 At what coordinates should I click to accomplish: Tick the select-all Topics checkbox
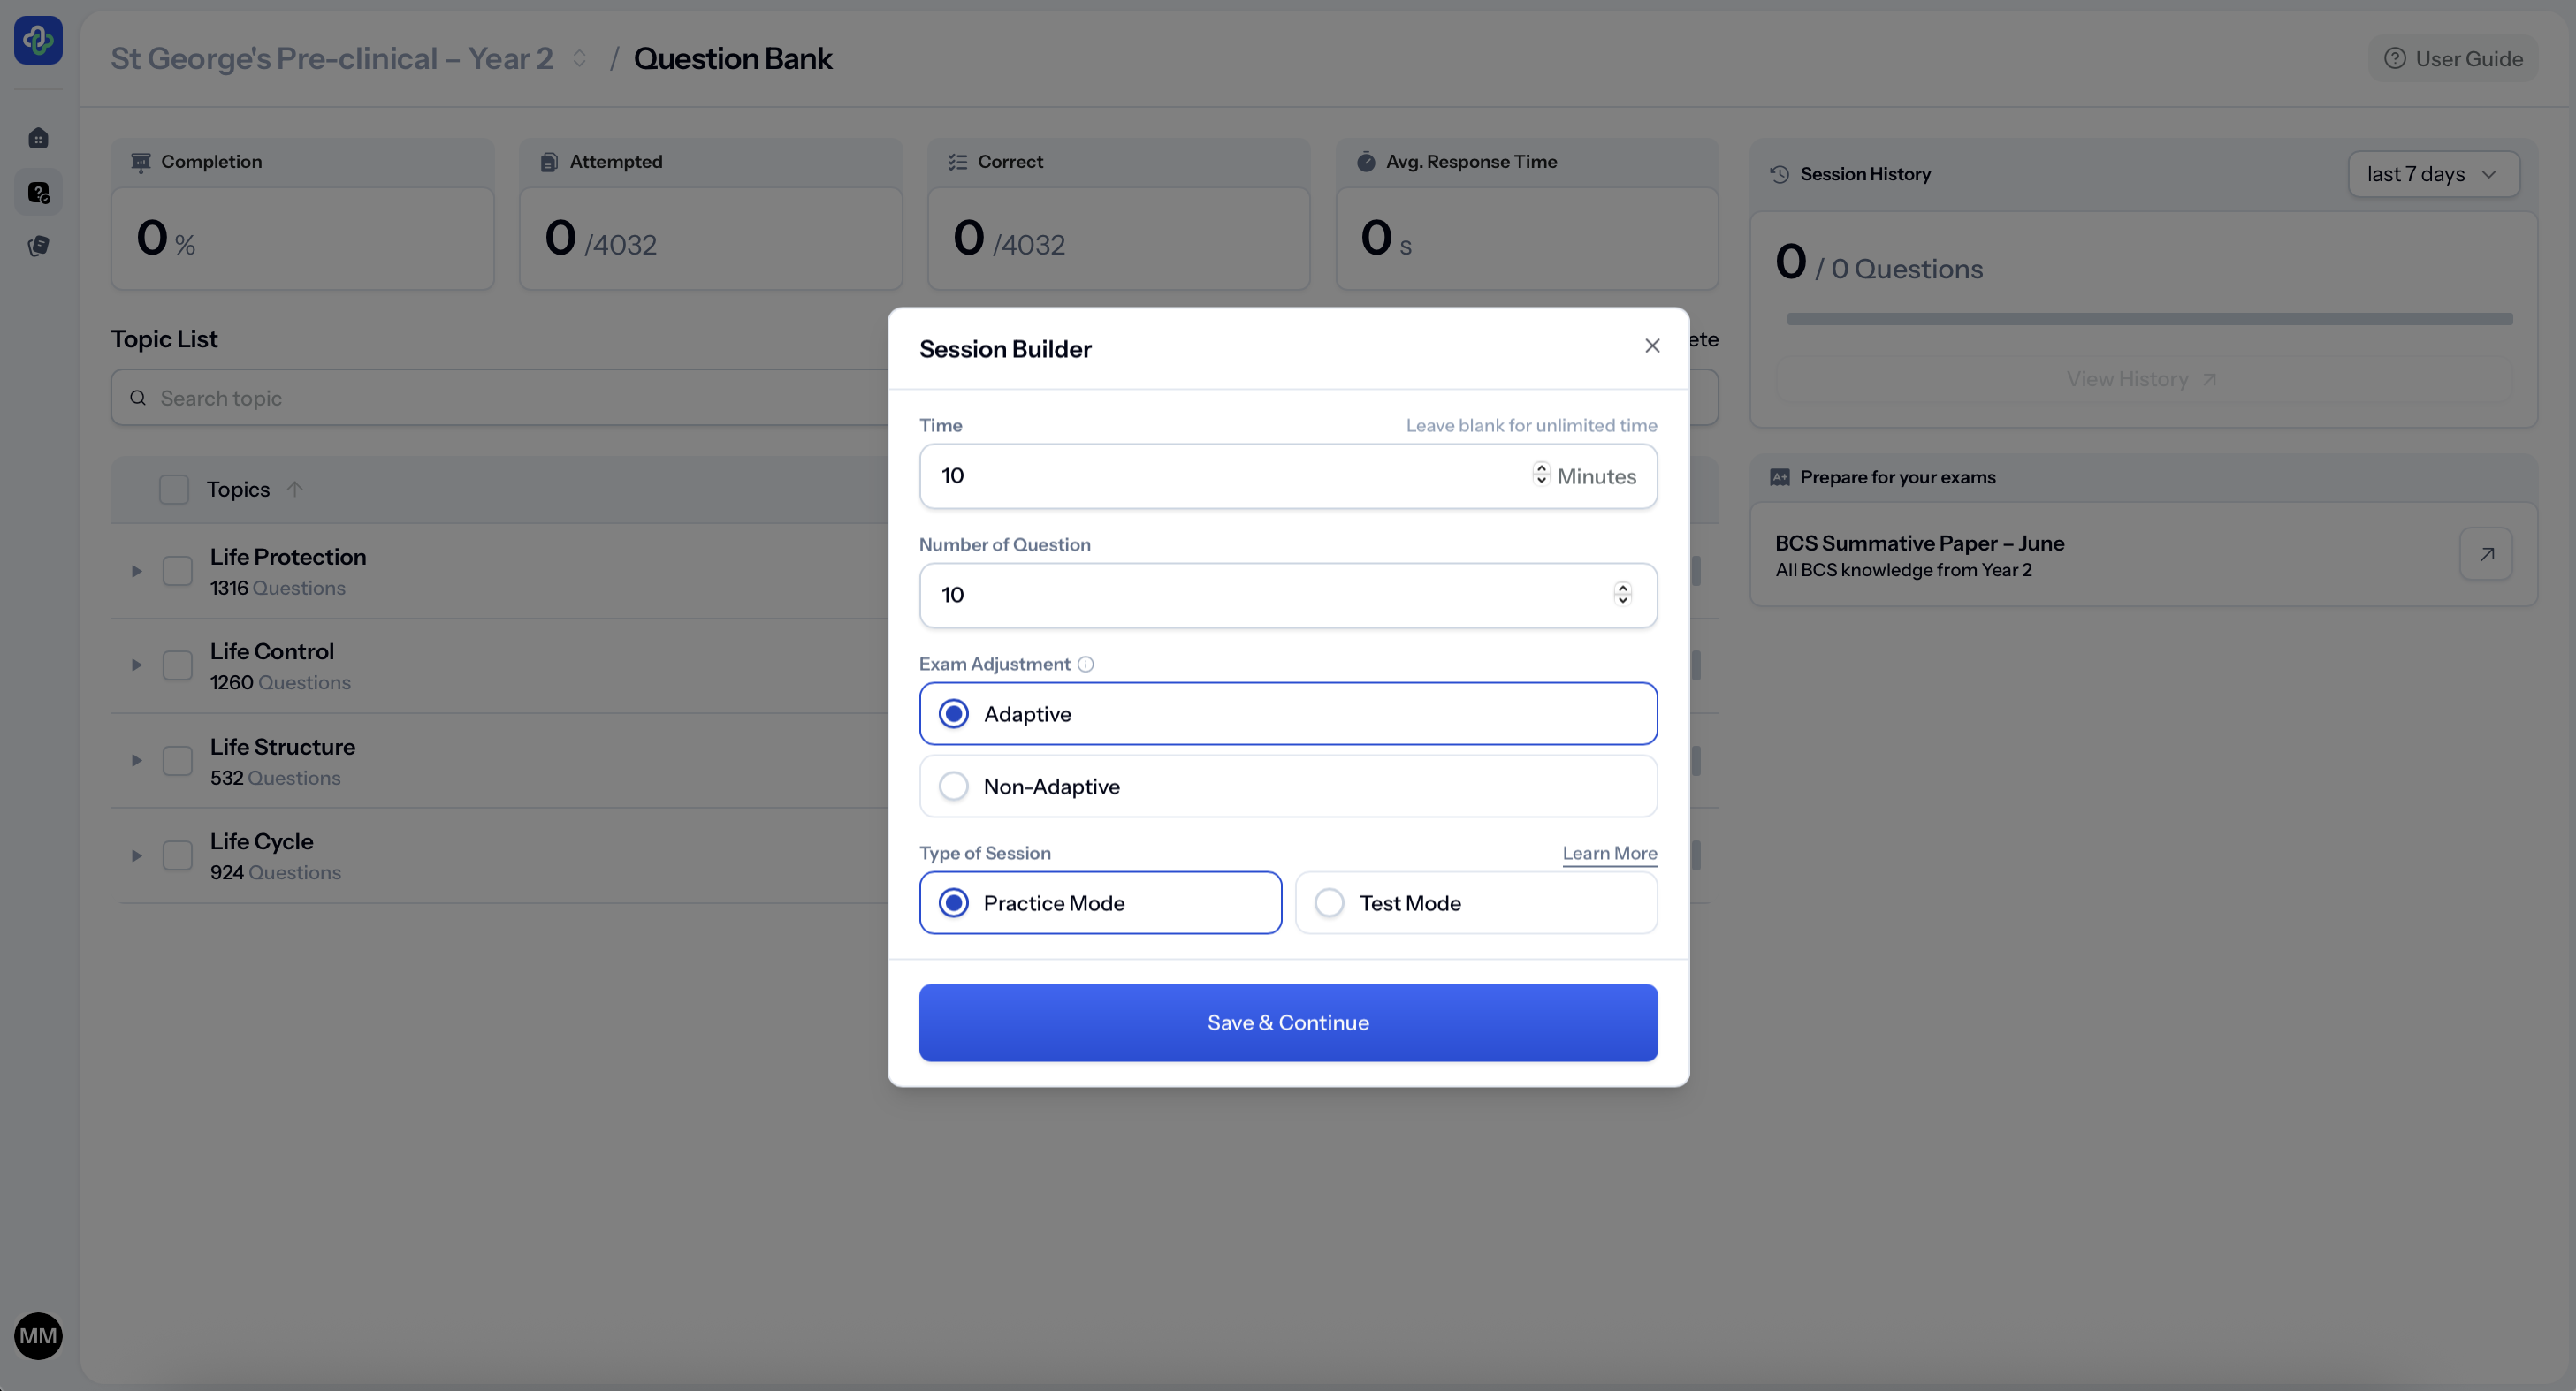click(x=174, y=490)
